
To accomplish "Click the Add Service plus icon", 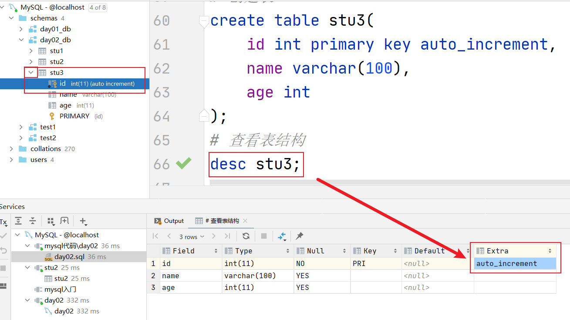I will (x=84, y=221).
